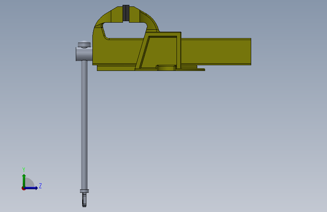Select the rounded knob atop the gray screw head
This screenshot has width=327, height=212.
pos(84,44)
